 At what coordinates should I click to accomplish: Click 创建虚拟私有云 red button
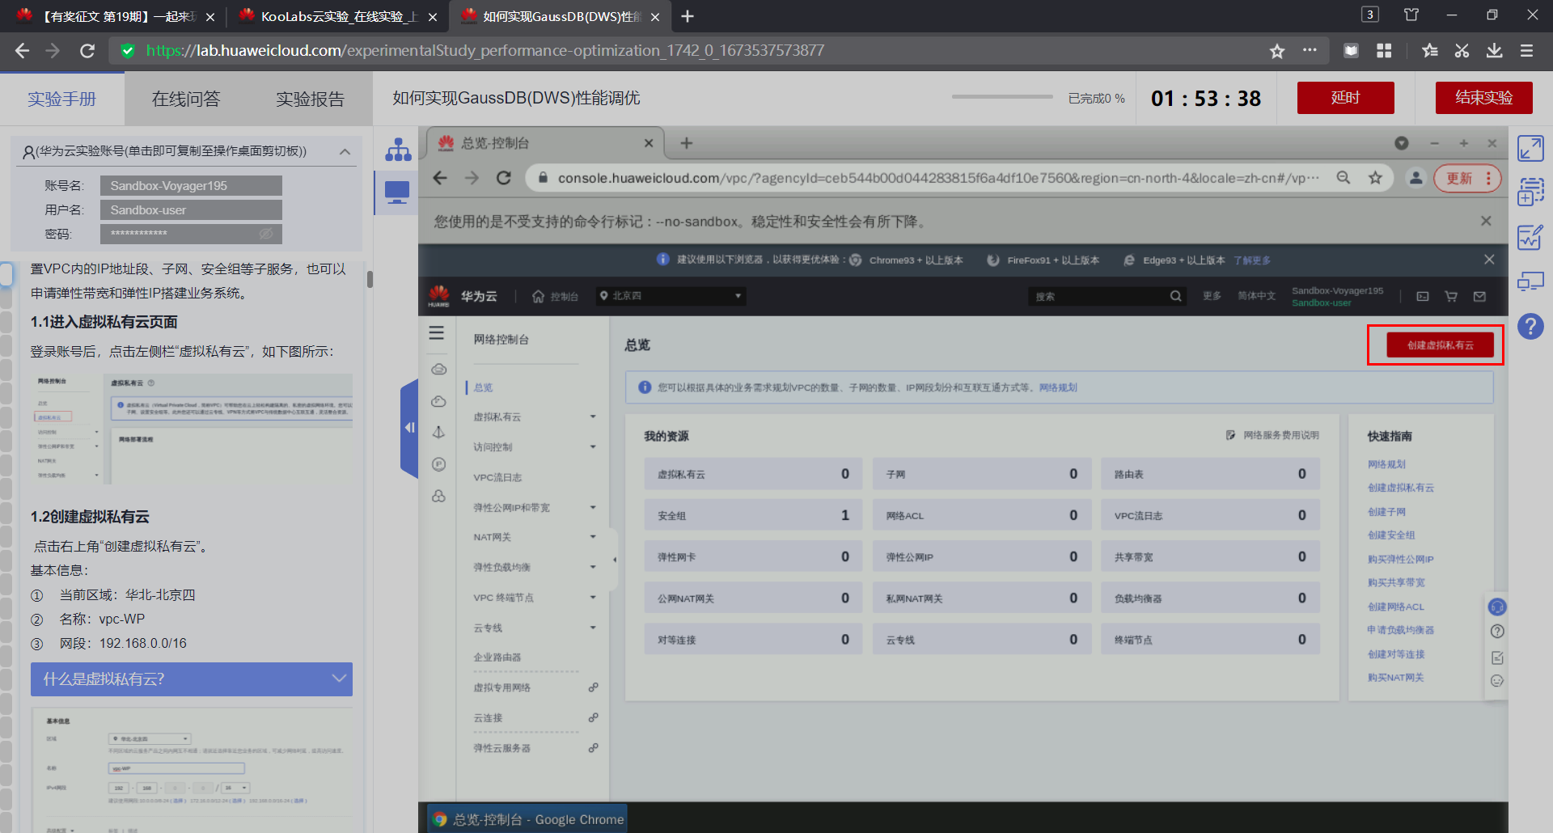pos(1440,345)
